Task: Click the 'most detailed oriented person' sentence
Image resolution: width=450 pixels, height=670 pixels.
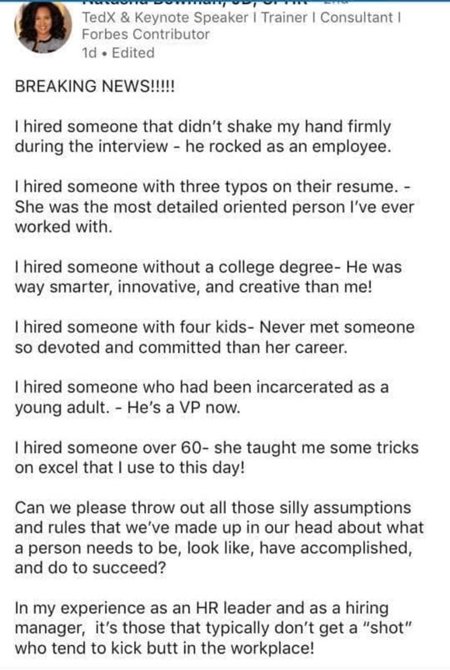Action: [215, 217]
